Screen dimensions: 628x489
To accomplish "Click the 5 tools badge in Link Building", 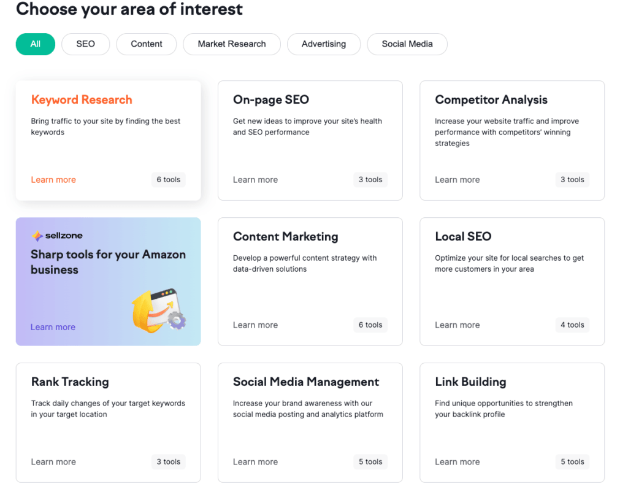I will (x=572, y=462).
